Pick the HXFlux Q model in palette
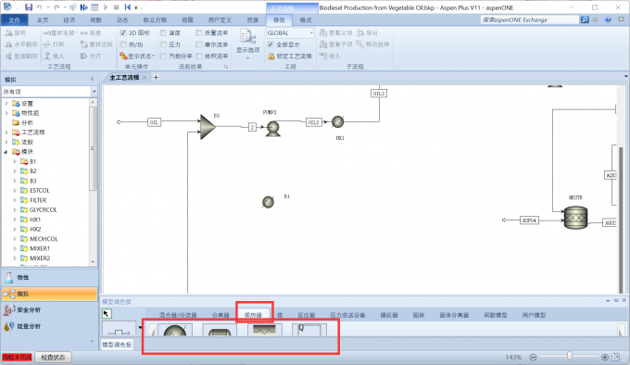Screen dimensions: 630x365 click(309, 330)
